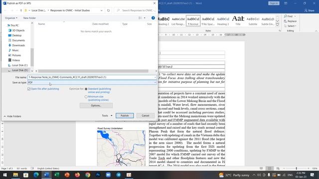Open dialog help question mark icon

pyautogui.click(x=153, y=18)
